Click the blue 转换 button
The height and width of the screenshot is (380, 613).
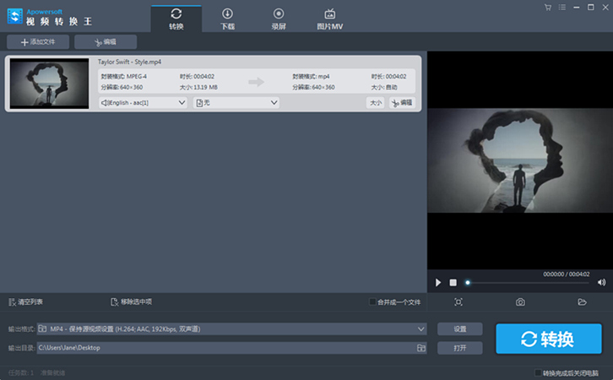click(548, 339)
